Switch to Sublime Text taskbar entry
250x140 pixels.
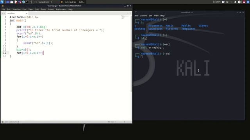(73, 2)
